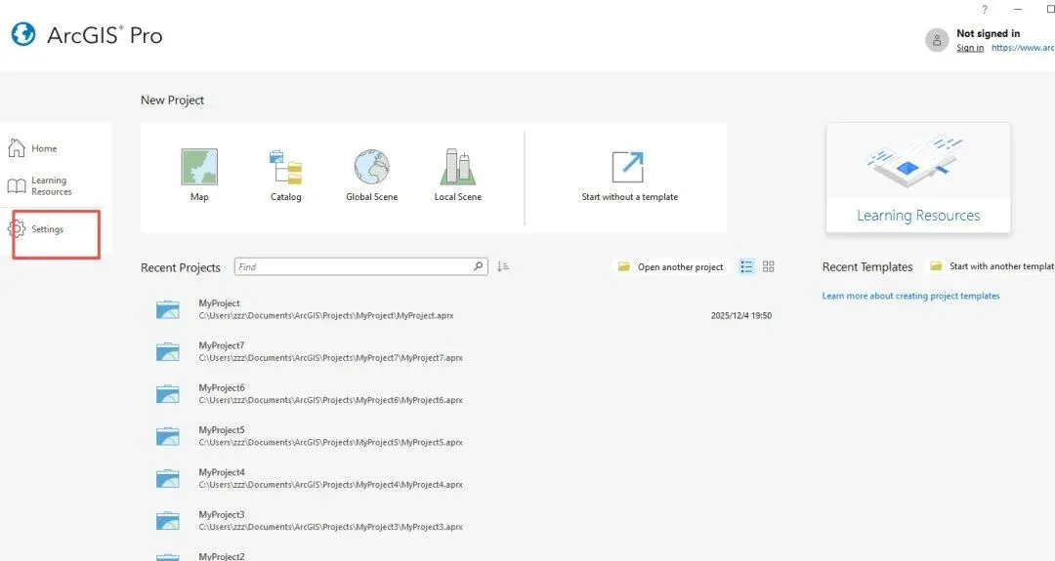The image size is (1055, 561).
Task: Click the project icon beside MyProject3
Action: pos(168,521)
